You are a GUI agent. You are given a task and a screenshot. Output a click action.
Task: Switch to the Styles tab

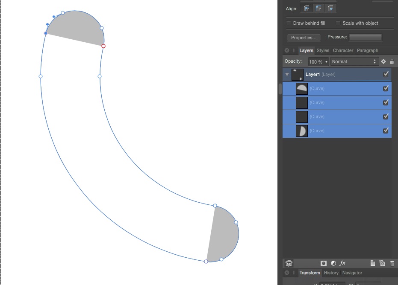coord(323,50)
